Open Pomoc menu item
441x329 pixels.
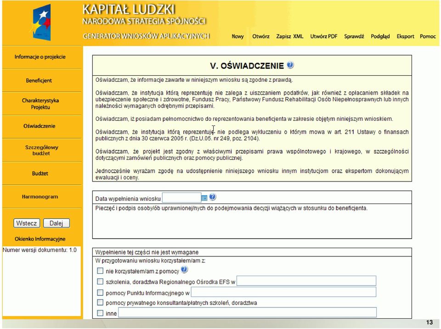pos(428,36)
